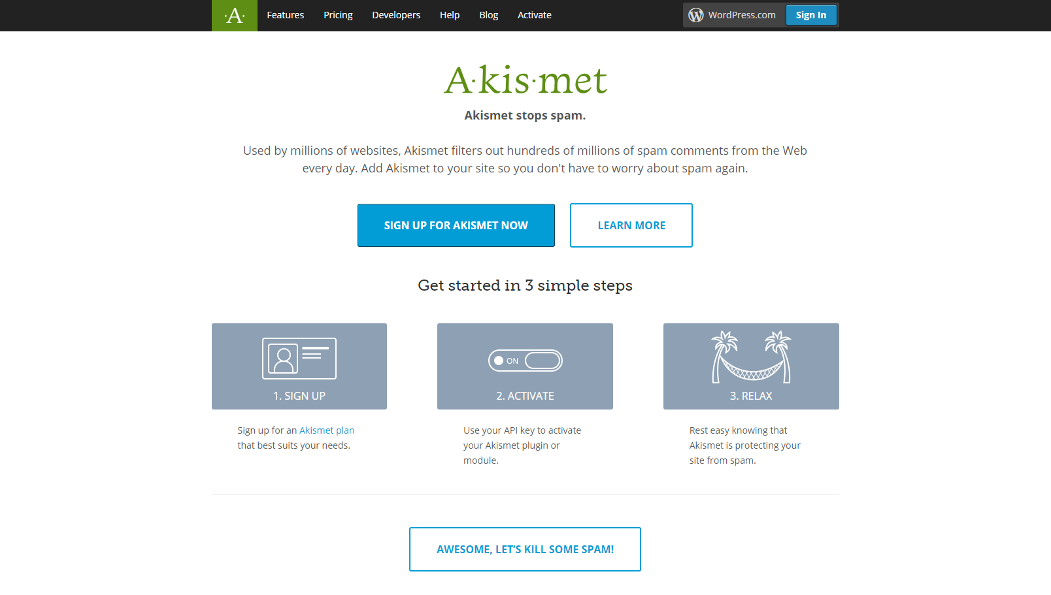The height and width of the screenshot is (595, 1051).
Task: Open the Features menu item
Action: 286,15
